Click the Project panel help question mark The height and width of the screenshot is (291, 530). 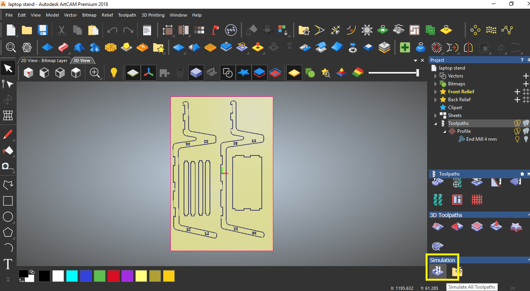[522, 60]
